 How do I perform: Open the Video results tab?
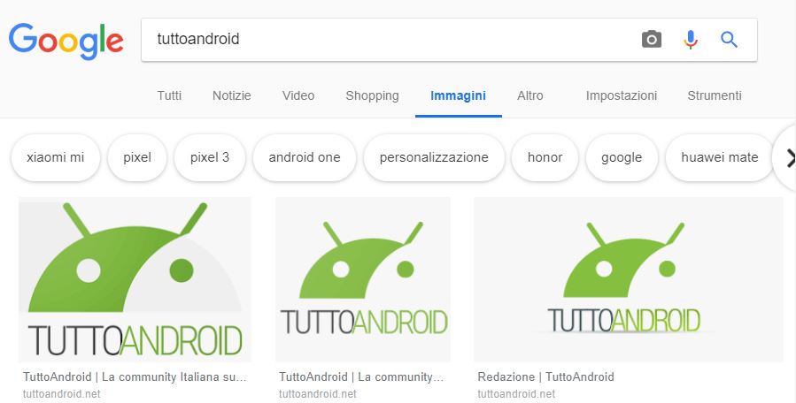[298, 95]
